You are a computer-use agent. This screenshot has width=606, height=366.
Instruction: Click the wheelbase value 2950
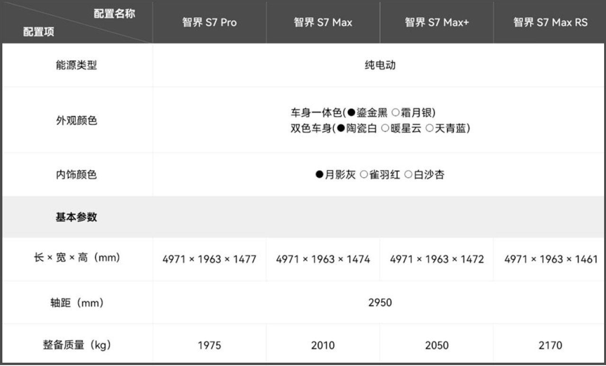coord(380,303)
